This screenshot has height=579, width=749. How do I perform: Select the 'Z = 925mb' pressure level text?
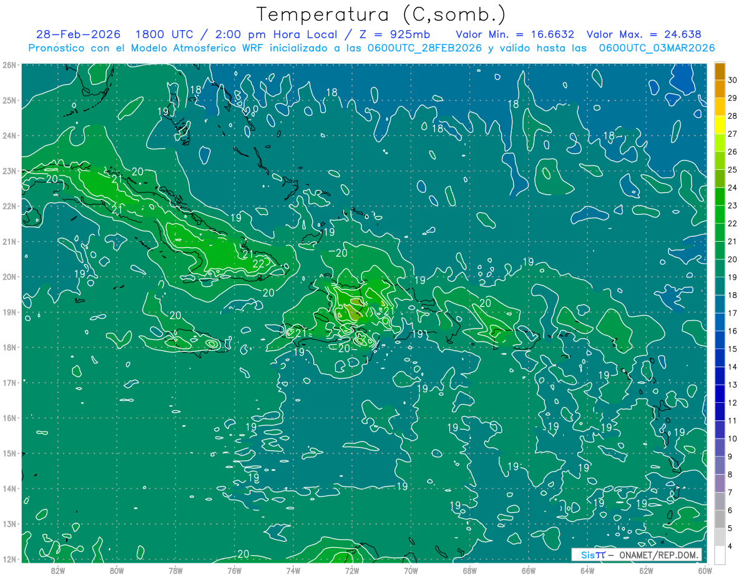tap(394, 34)
